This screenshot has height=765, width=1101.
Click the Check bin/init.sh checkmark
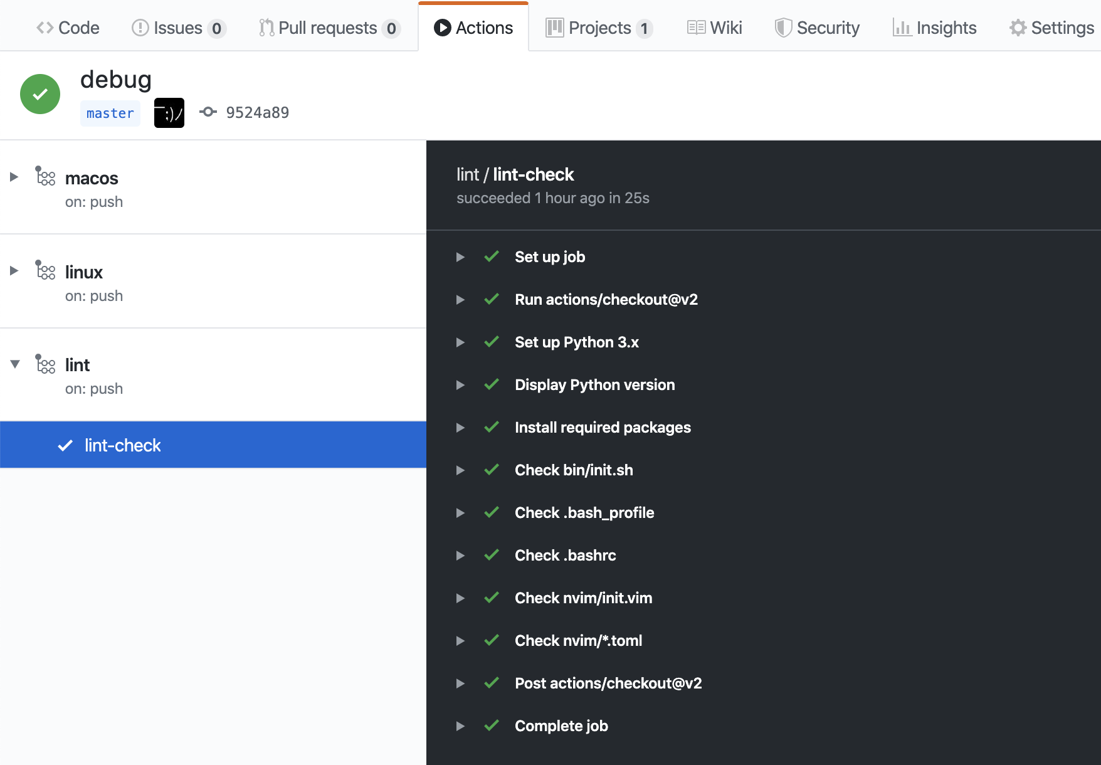[492, 470]
